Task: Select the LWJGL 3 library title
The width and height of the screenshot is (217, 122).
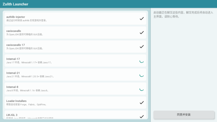Action: (x=12, y=115)
